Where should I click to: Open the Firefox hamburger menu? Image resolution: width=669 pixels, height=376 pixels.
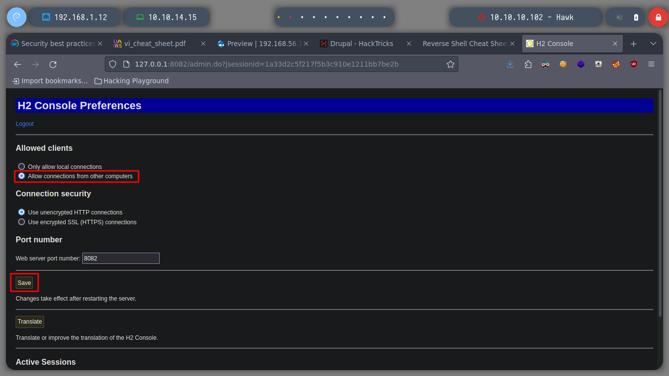click(x=651, y=64)
